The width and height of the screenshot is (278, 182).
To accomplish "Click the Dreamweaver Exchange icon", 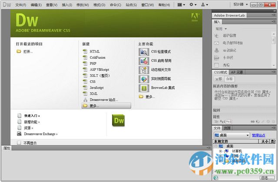I will 19,134.
